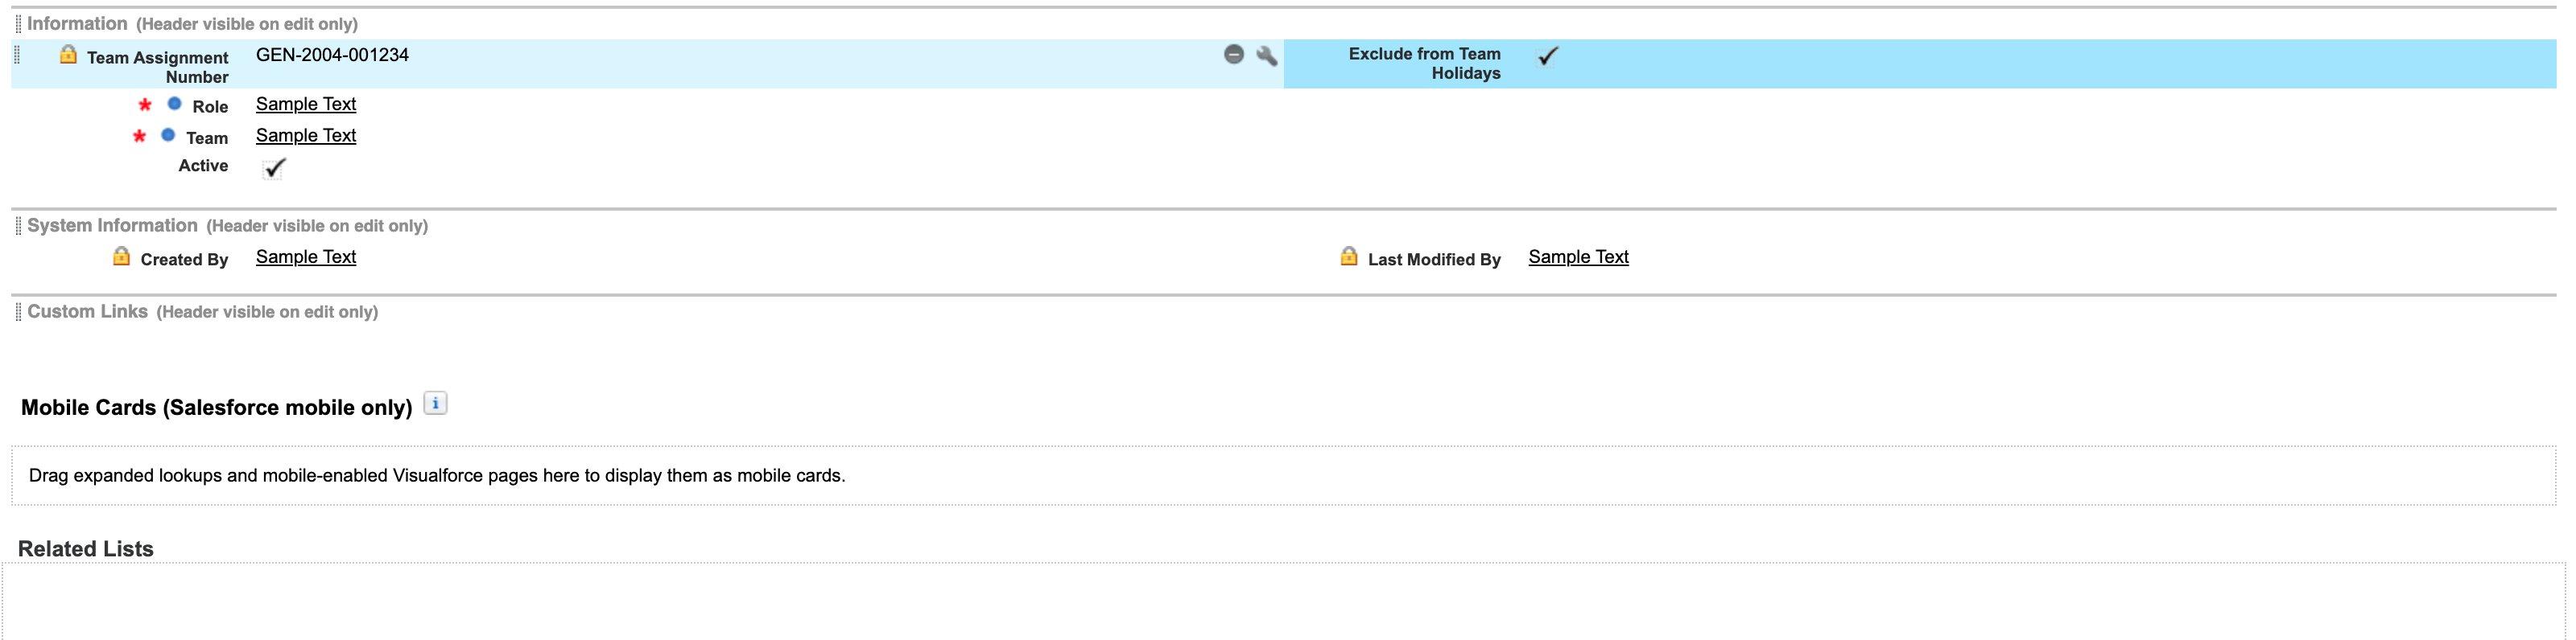Click the lock icon beside Last Modified By
Viewport: 2576px width, 640px height.
(x=1349, y=256)
